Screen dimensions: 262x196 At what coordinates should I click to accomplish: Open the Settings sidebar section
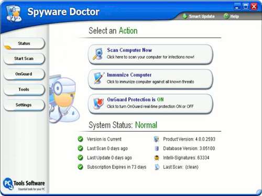24,105
